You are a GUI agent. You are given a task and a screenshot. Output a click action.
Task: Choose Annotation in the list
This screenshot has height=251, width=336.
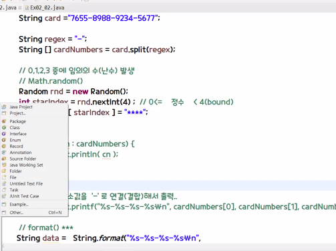(x=21, y=153)
